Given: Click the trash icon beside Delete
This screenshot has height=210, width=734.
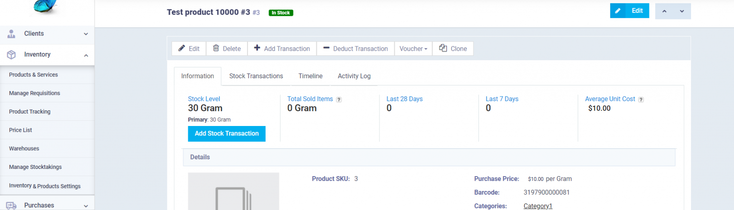Looking at the screenshot, I should pyautogui.click(x=216, y=48).
